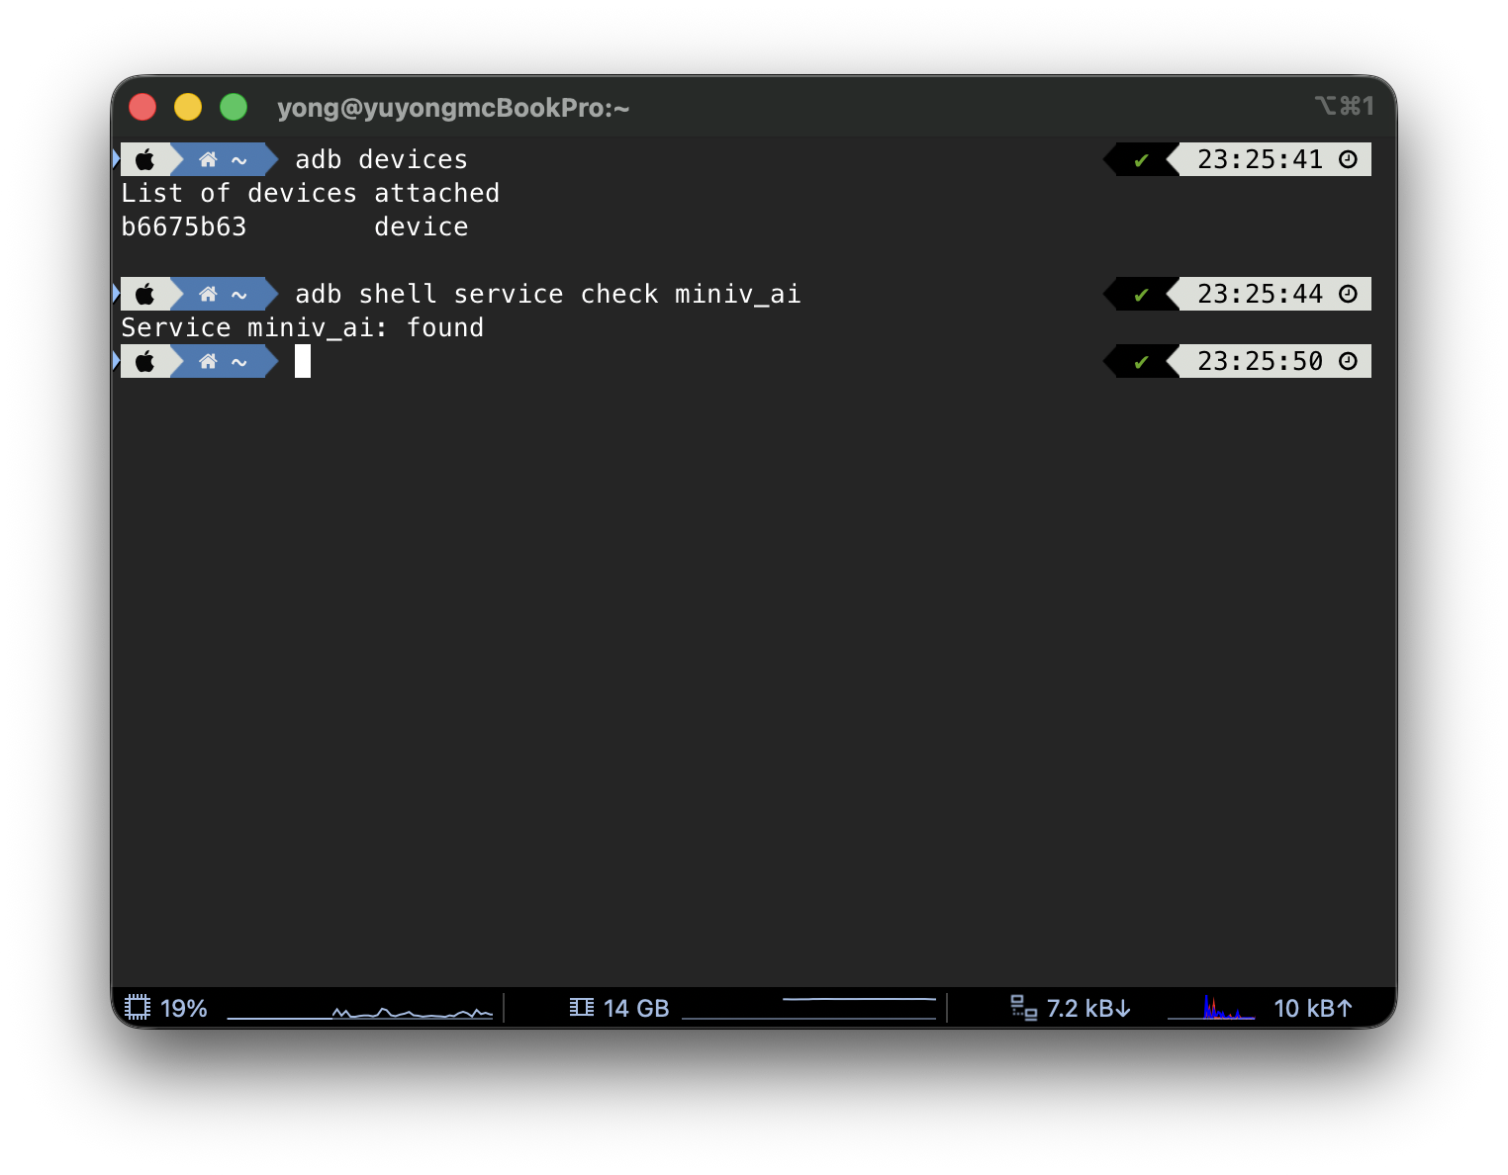Click the clock icon next to 23:25:41
Screen dimensions: 1508x1175
click(1348, 159)
